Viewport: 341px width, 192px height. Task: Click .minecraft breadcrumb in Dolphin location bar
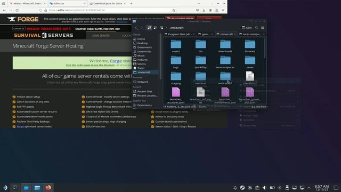click(176, 28)
